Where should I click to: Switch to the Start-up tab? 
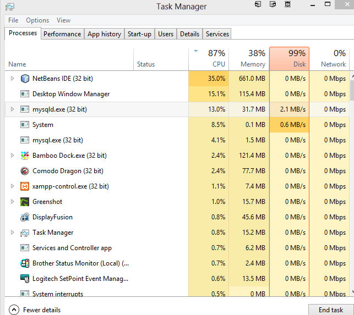[x=139, y=34]
